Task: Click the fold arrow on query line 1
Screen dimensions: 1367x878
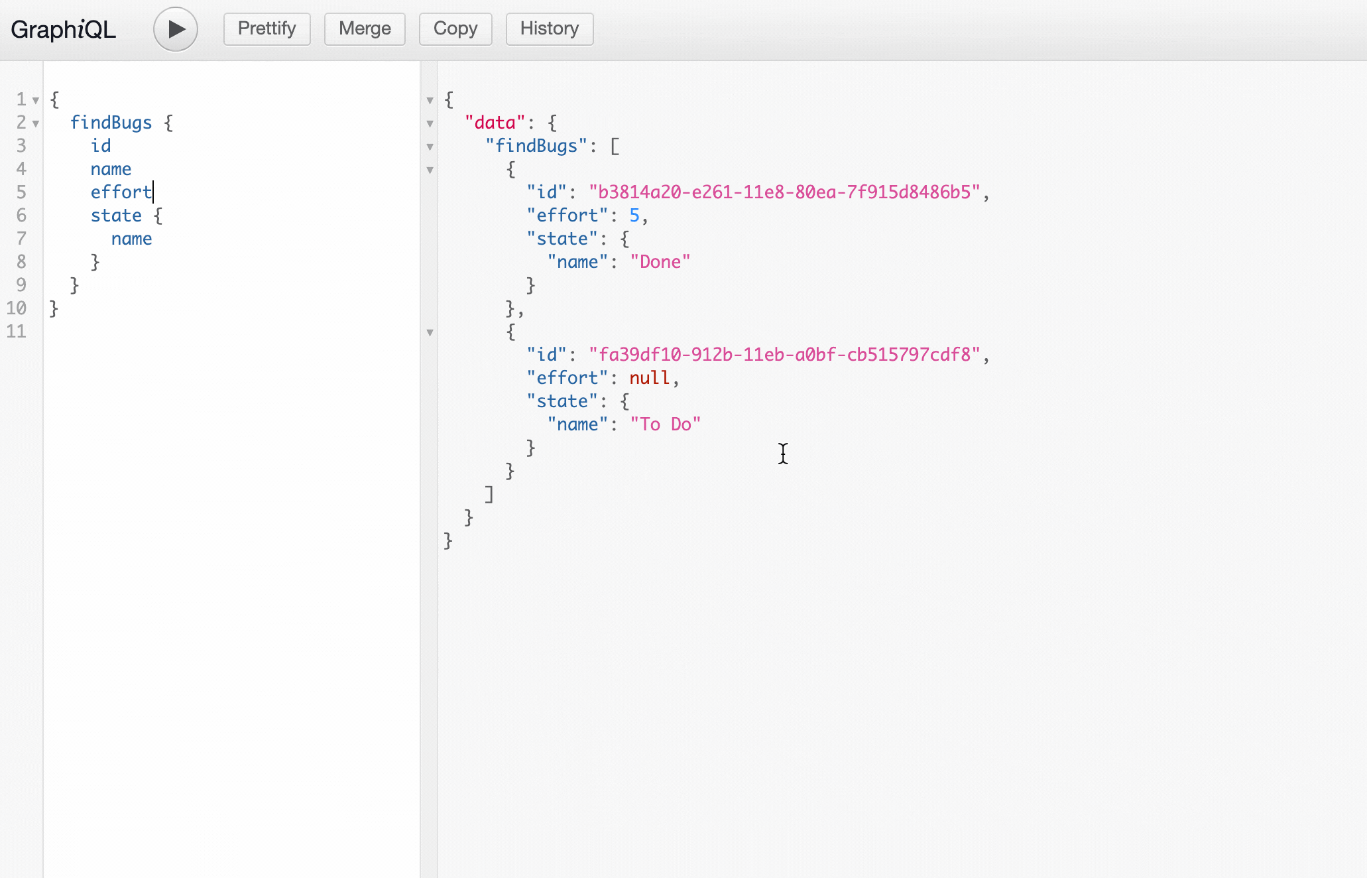Action: click(x=34, y=99)
